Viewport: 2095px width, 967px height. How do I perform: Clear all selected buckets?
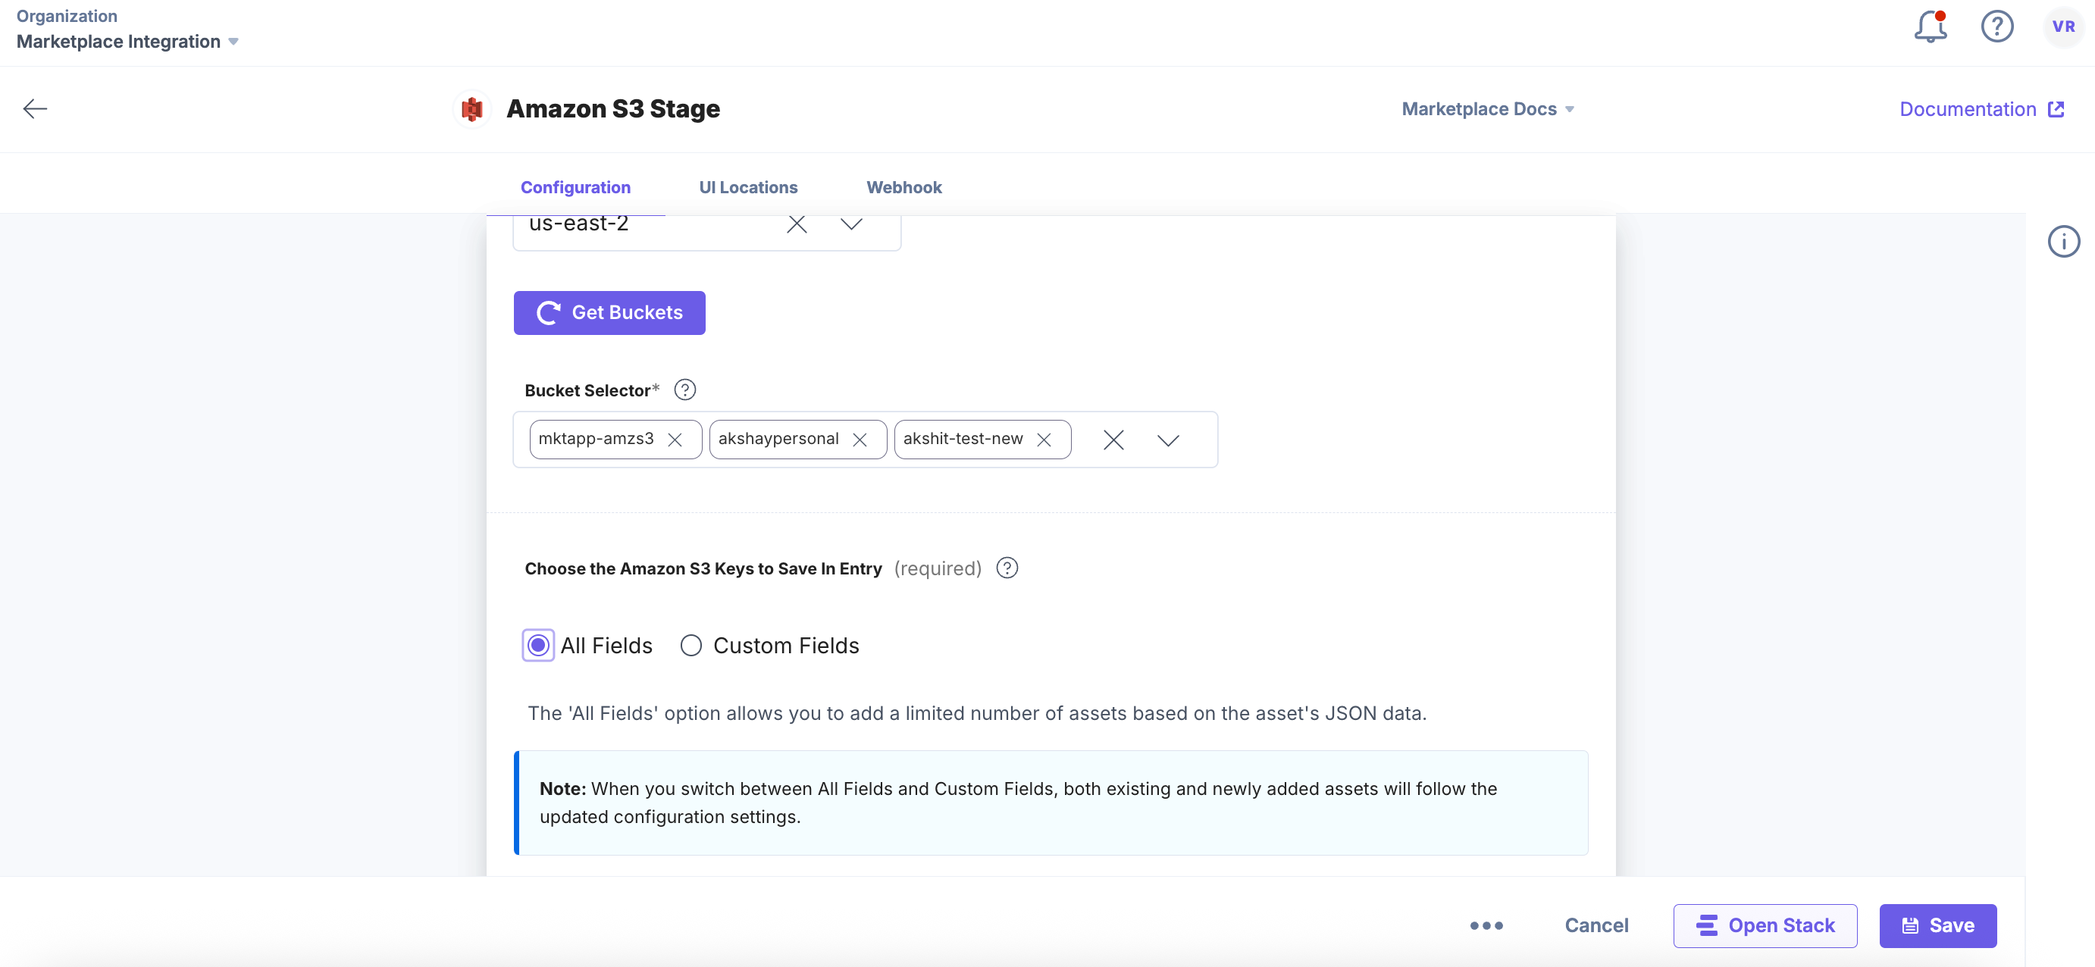pyautogui.click(x=1113, y=440)
